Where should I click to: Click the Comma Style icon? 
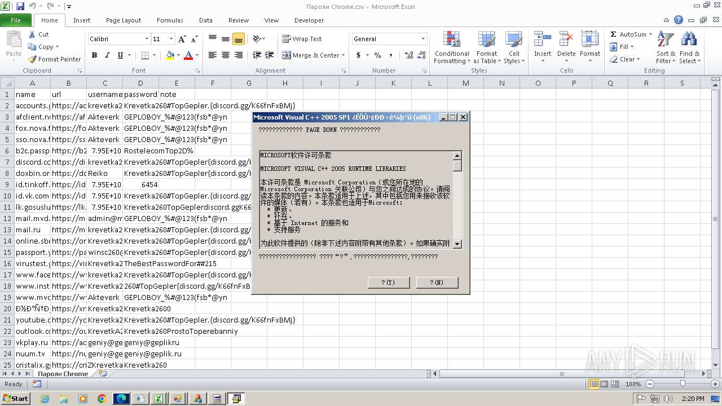(391, 55)
